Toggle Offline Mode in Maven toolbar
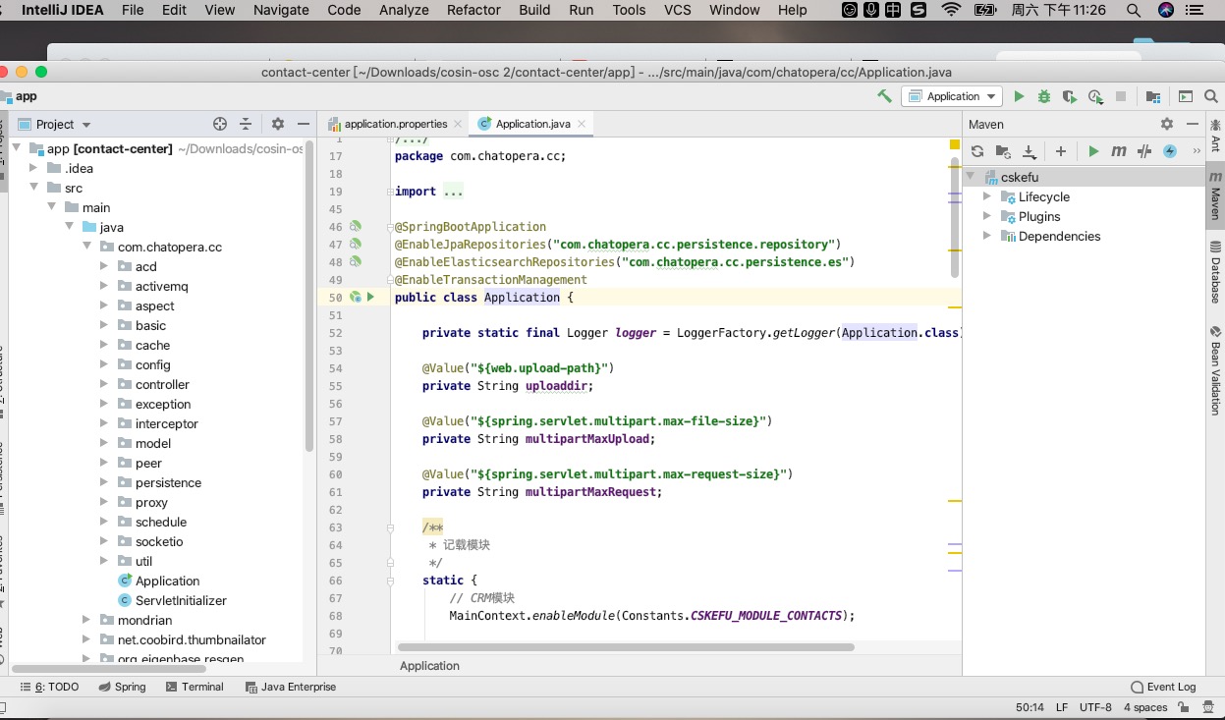The image size is (1225, 720). click(1170, 150)
